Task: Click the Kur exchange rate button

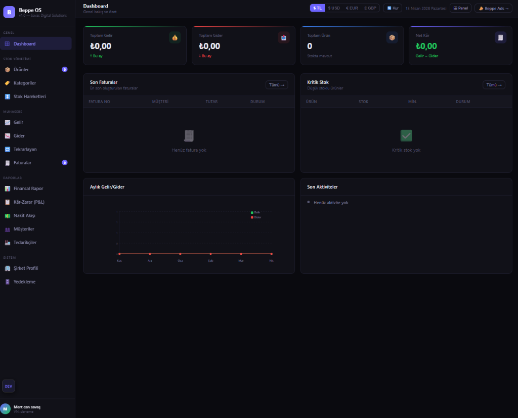Action: [x=393, y=8]
